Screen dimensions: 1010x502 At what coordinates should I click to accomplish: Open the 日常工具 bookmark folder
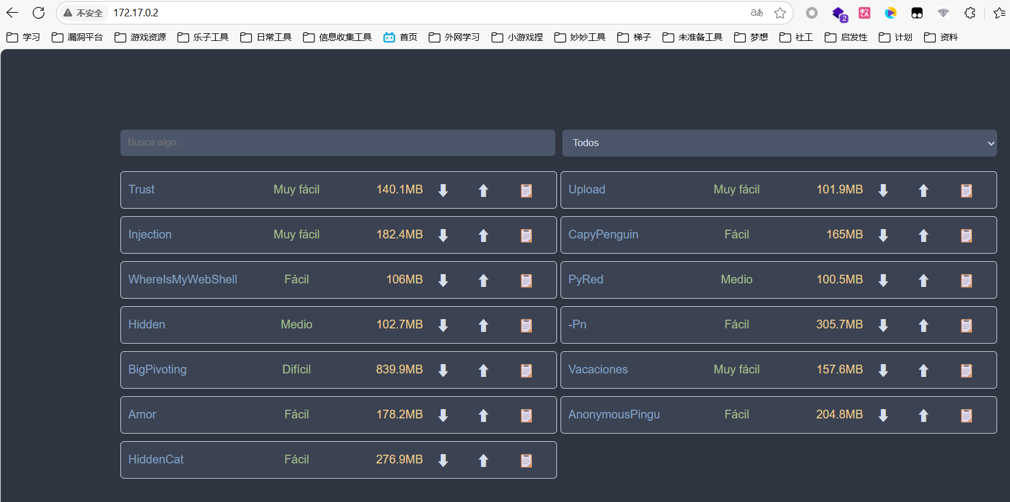(266, 37)
